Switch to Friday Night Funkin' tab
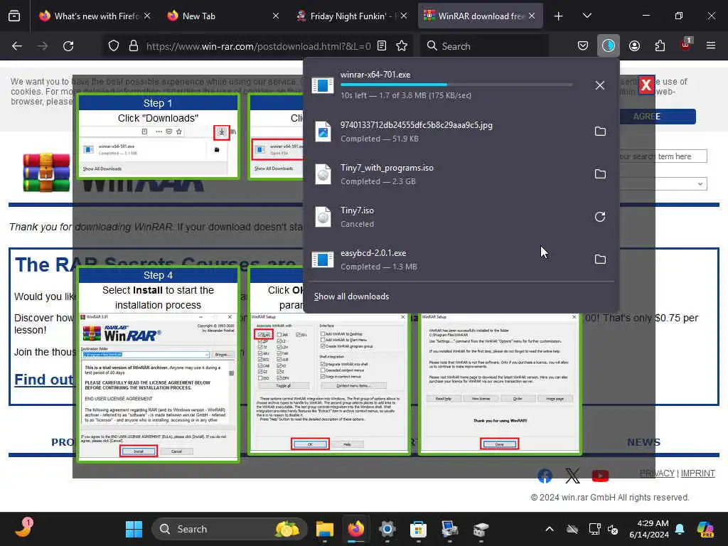 pos(350,16)
